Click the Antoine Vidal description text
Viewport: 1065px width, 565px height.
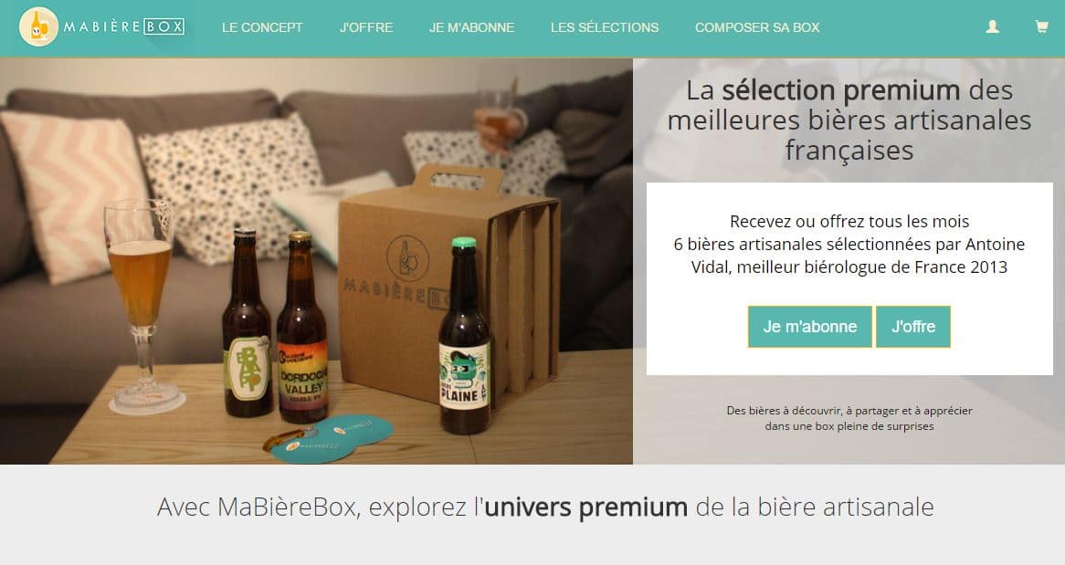tap(849, 244)
